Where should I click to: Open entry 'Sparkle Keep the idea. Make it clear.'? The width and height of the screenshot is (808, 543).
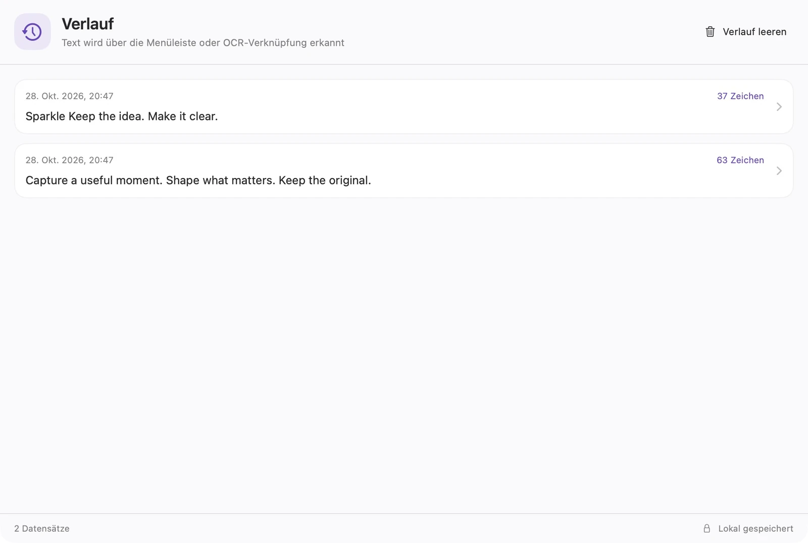tap(122, 116)
